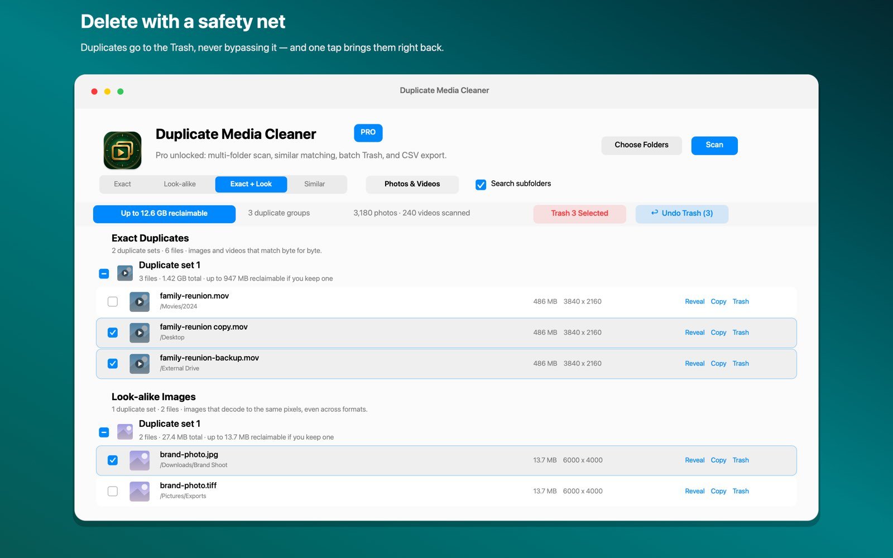Click the video icon next to family-reunion.mov

pyautogui.click(x=140, y=302)
